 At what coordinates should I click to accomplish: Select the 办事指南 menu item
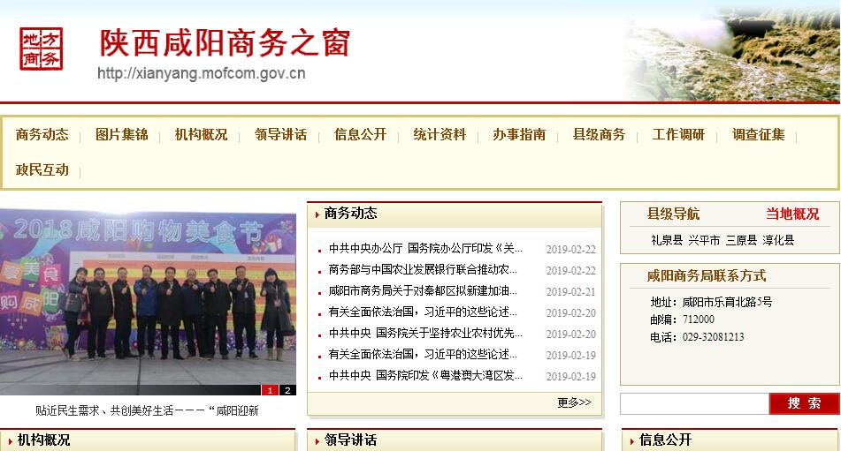(519, 134)
